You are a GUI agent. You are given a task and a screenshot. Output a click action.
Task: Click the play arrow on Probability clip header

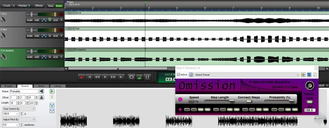(x=66, y=50)
